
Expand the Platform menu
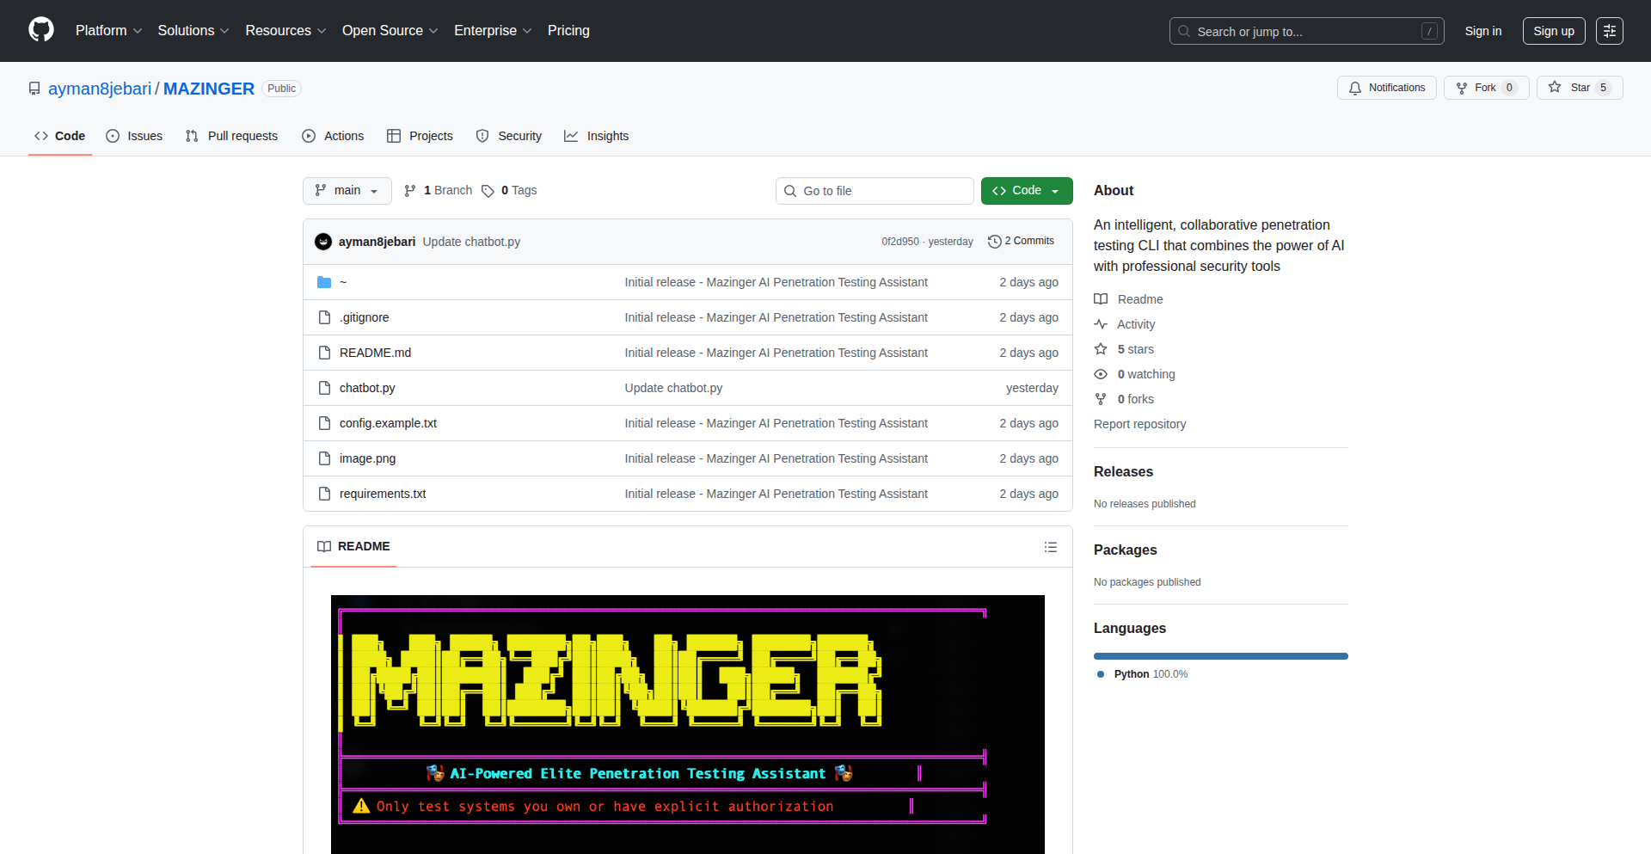click(x=108, y=31)
